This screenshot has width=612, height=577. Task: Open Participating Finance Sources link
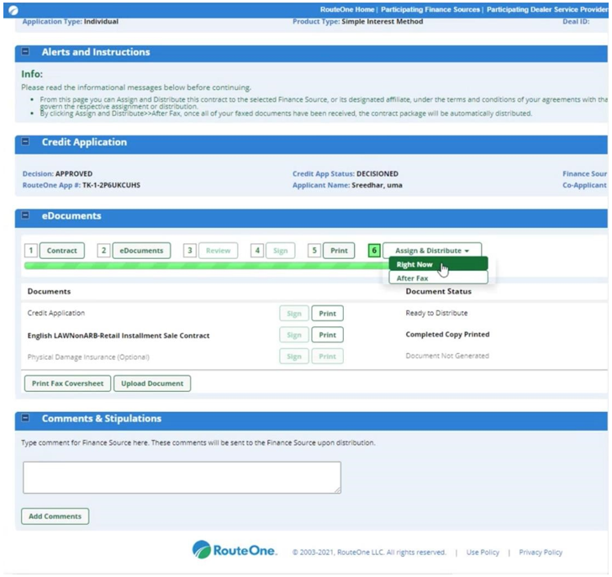430,9
